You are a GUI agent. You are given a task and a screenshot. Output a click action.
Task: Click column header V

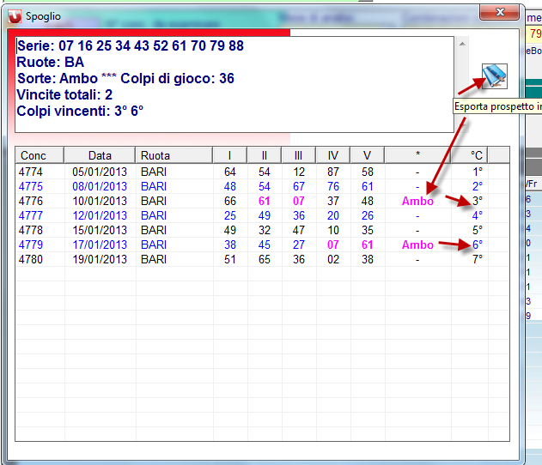[x=367, y=155]
